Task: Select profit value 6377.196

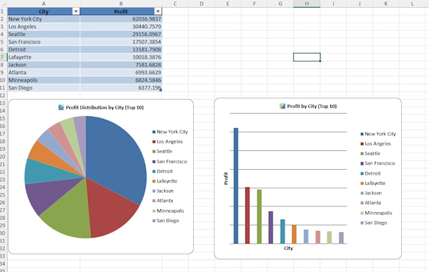Action: [x=121, y=88]
